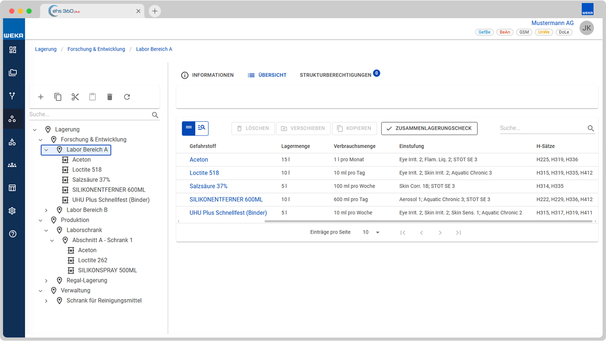Open the entries per page dropdown
606x341 pixels.
tap(371, 232)
